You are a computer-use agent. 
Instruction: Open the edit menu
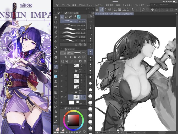click(74, 5)
